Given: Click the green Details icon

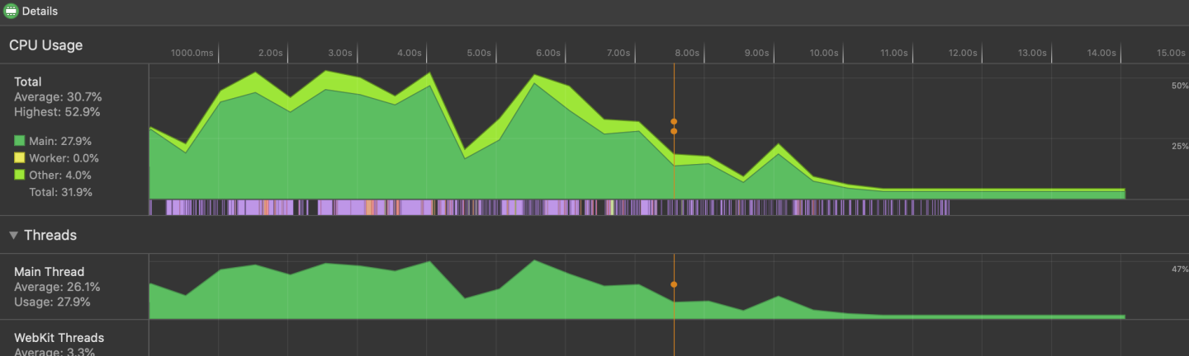Looking at the screenshot, I should point(11,12).
